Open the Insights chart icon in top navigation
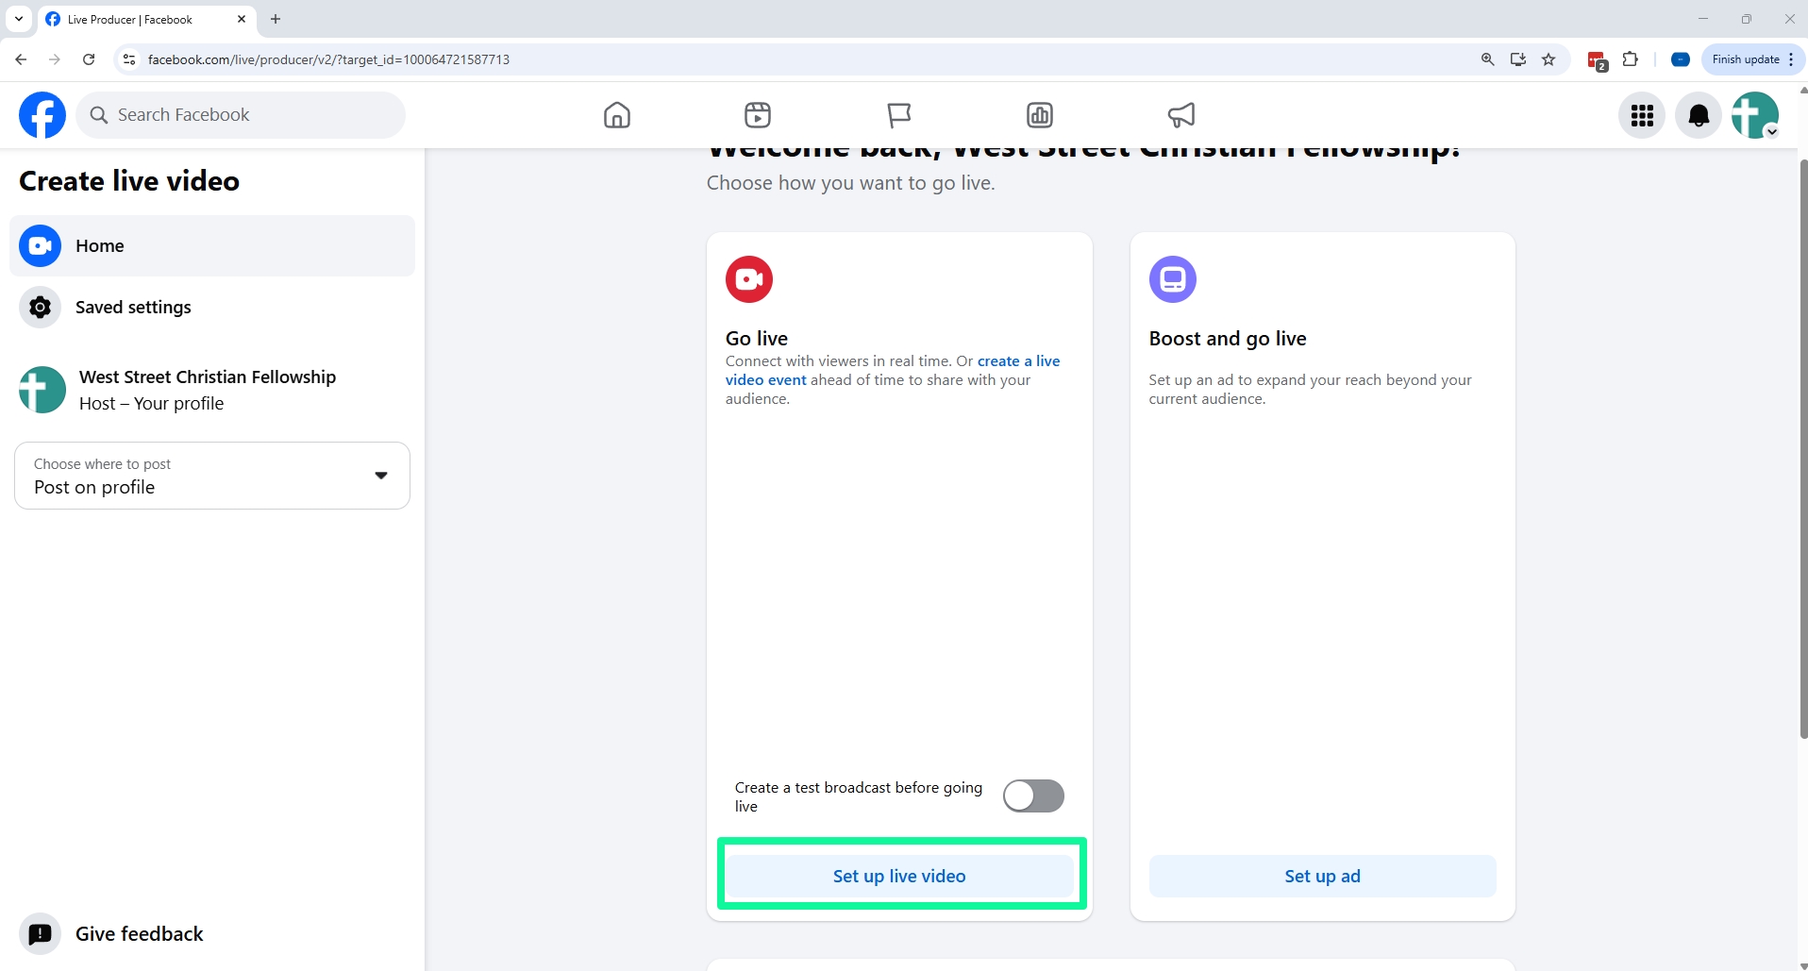This screenshot has width=1808, height=971. click(x=1040, y=115)
